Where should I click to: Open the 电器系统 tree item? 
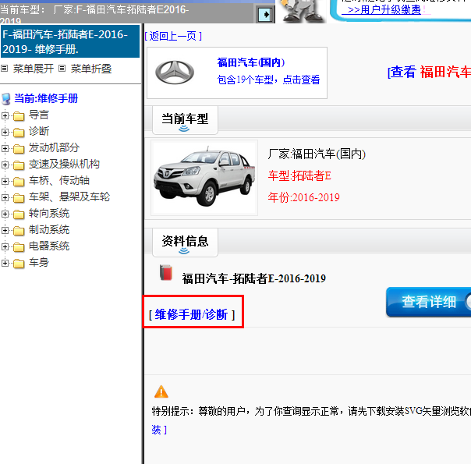click(x=49, y=246)
